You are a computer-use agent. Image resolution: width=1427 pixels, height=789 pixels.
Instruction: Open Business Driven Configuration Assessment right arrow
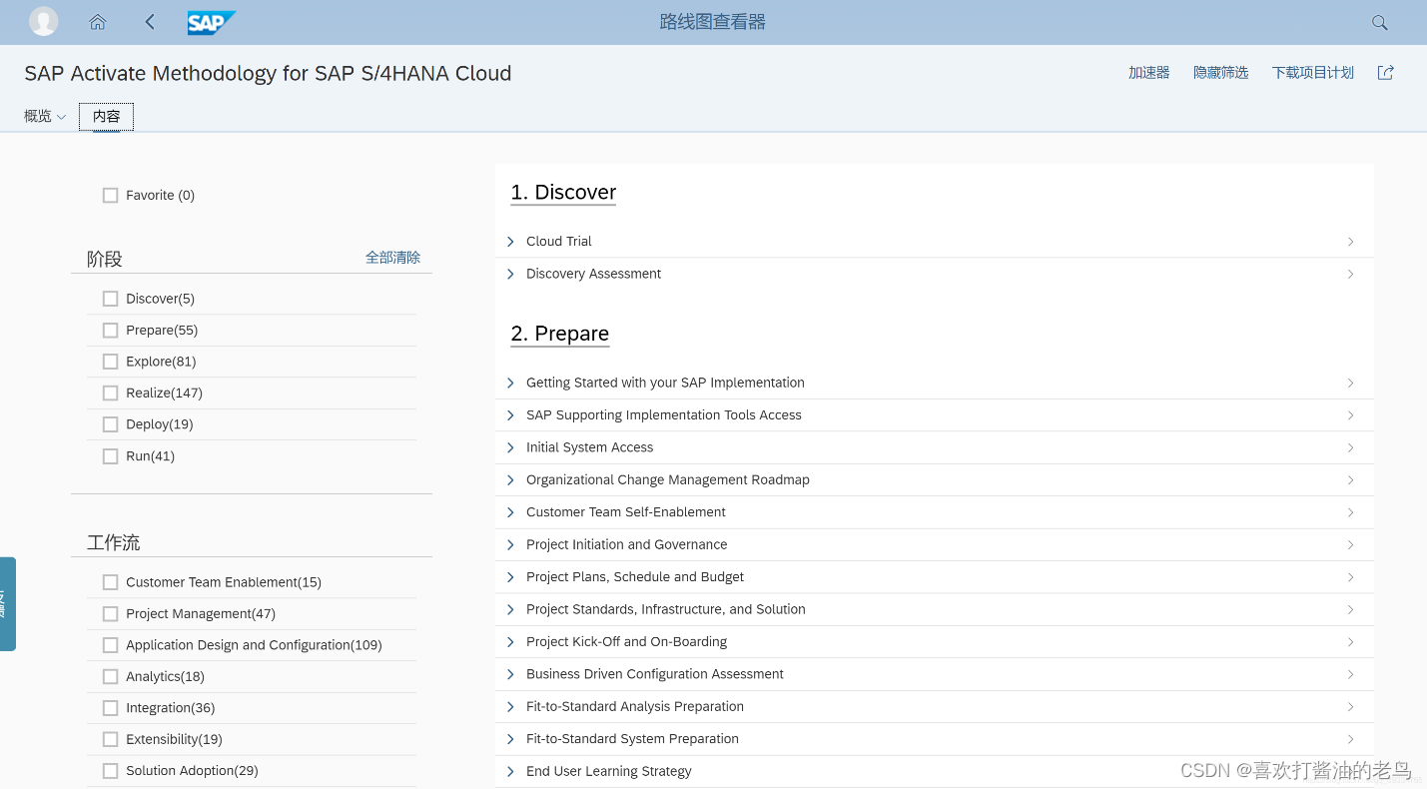pos(1350,674)
